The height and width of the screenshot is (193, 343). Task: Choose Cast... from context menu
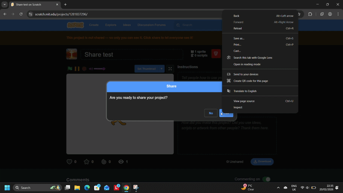pos(260,51)
